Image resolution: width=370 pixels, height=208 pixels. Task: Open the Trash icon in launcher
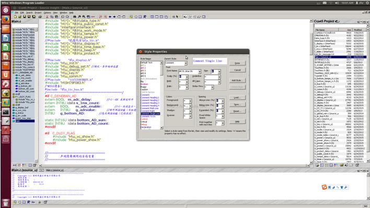click(6, 203)
